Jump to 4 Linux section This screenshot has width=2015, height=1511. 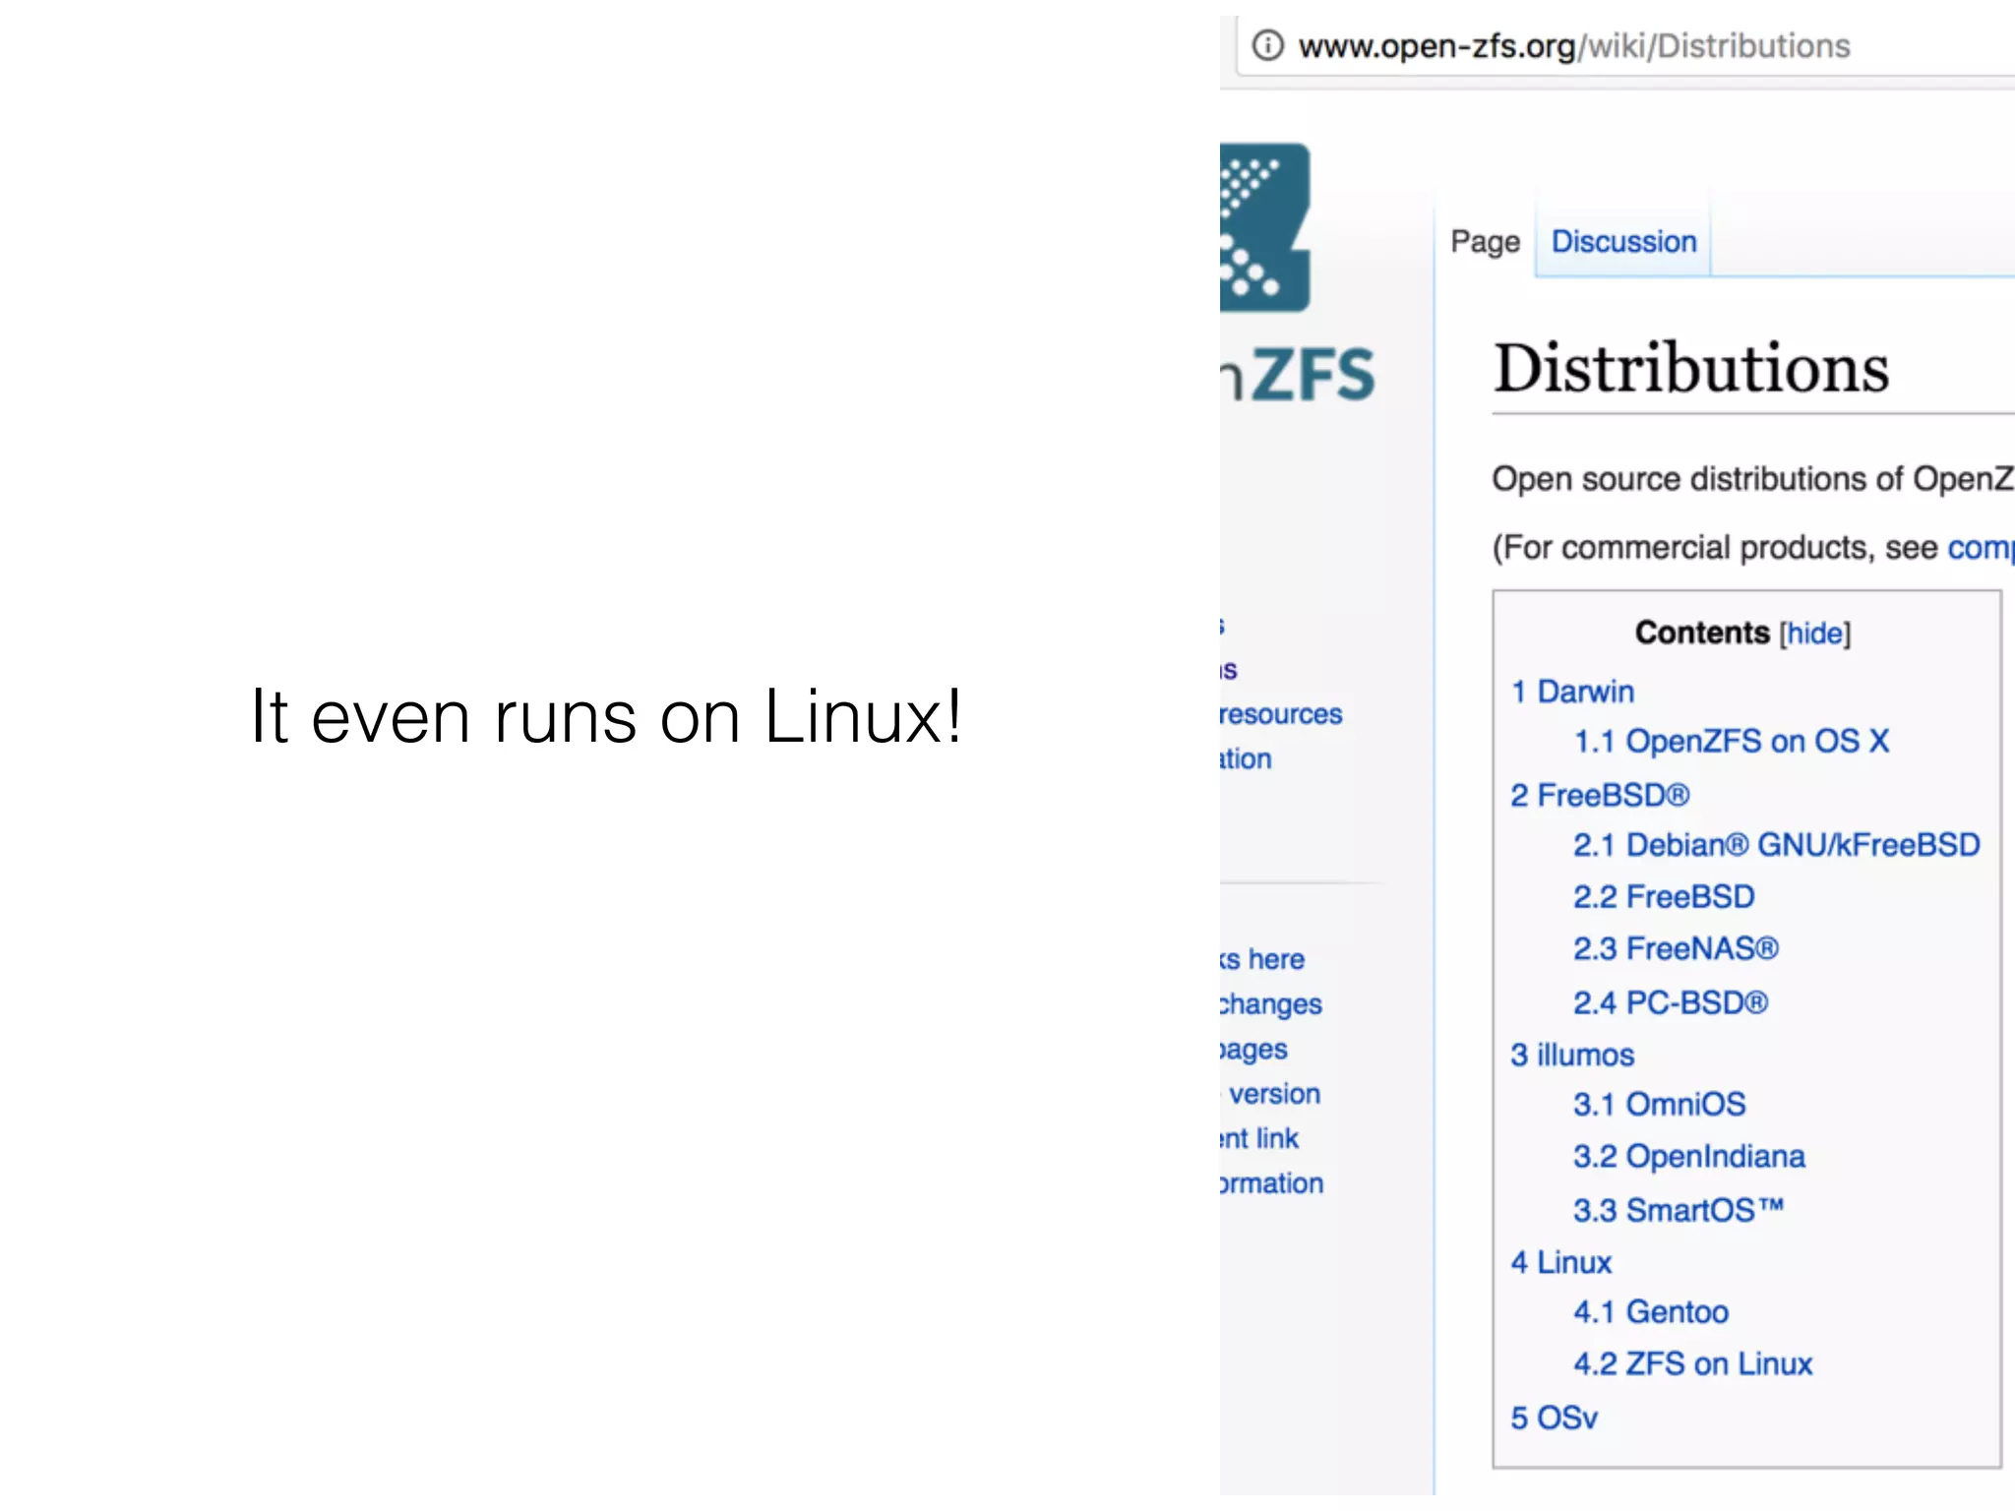click(x=1561, y=1263)
